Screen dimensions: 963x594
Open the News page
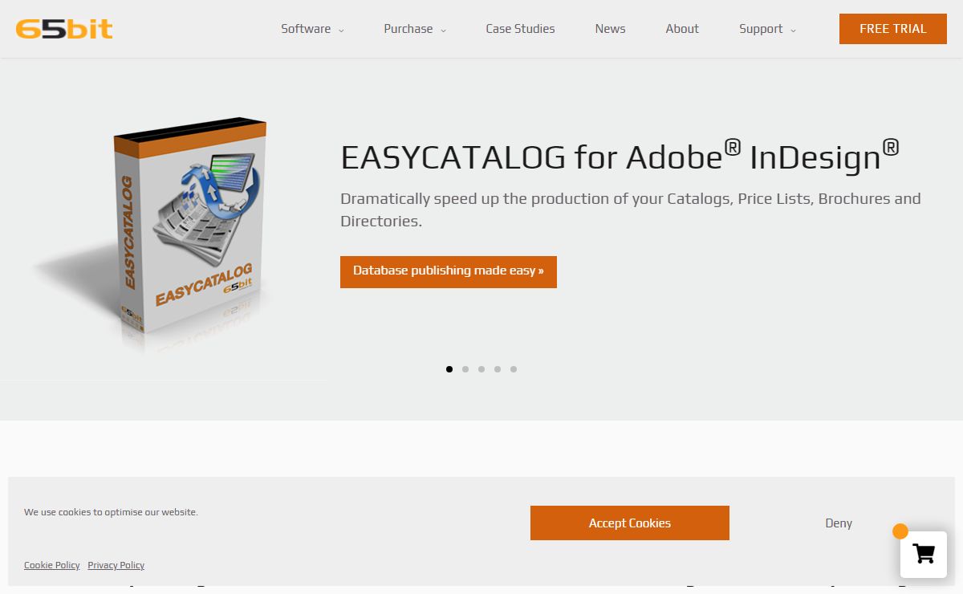(610, 29)
